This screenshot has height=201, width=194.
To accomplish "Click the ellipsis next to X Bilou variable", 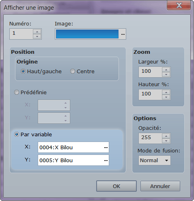I will click(106, 147).
